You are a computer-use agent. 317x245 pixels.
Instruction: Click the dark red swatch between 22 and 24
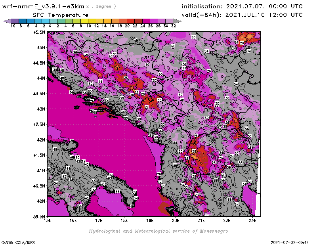coord(138,21)
